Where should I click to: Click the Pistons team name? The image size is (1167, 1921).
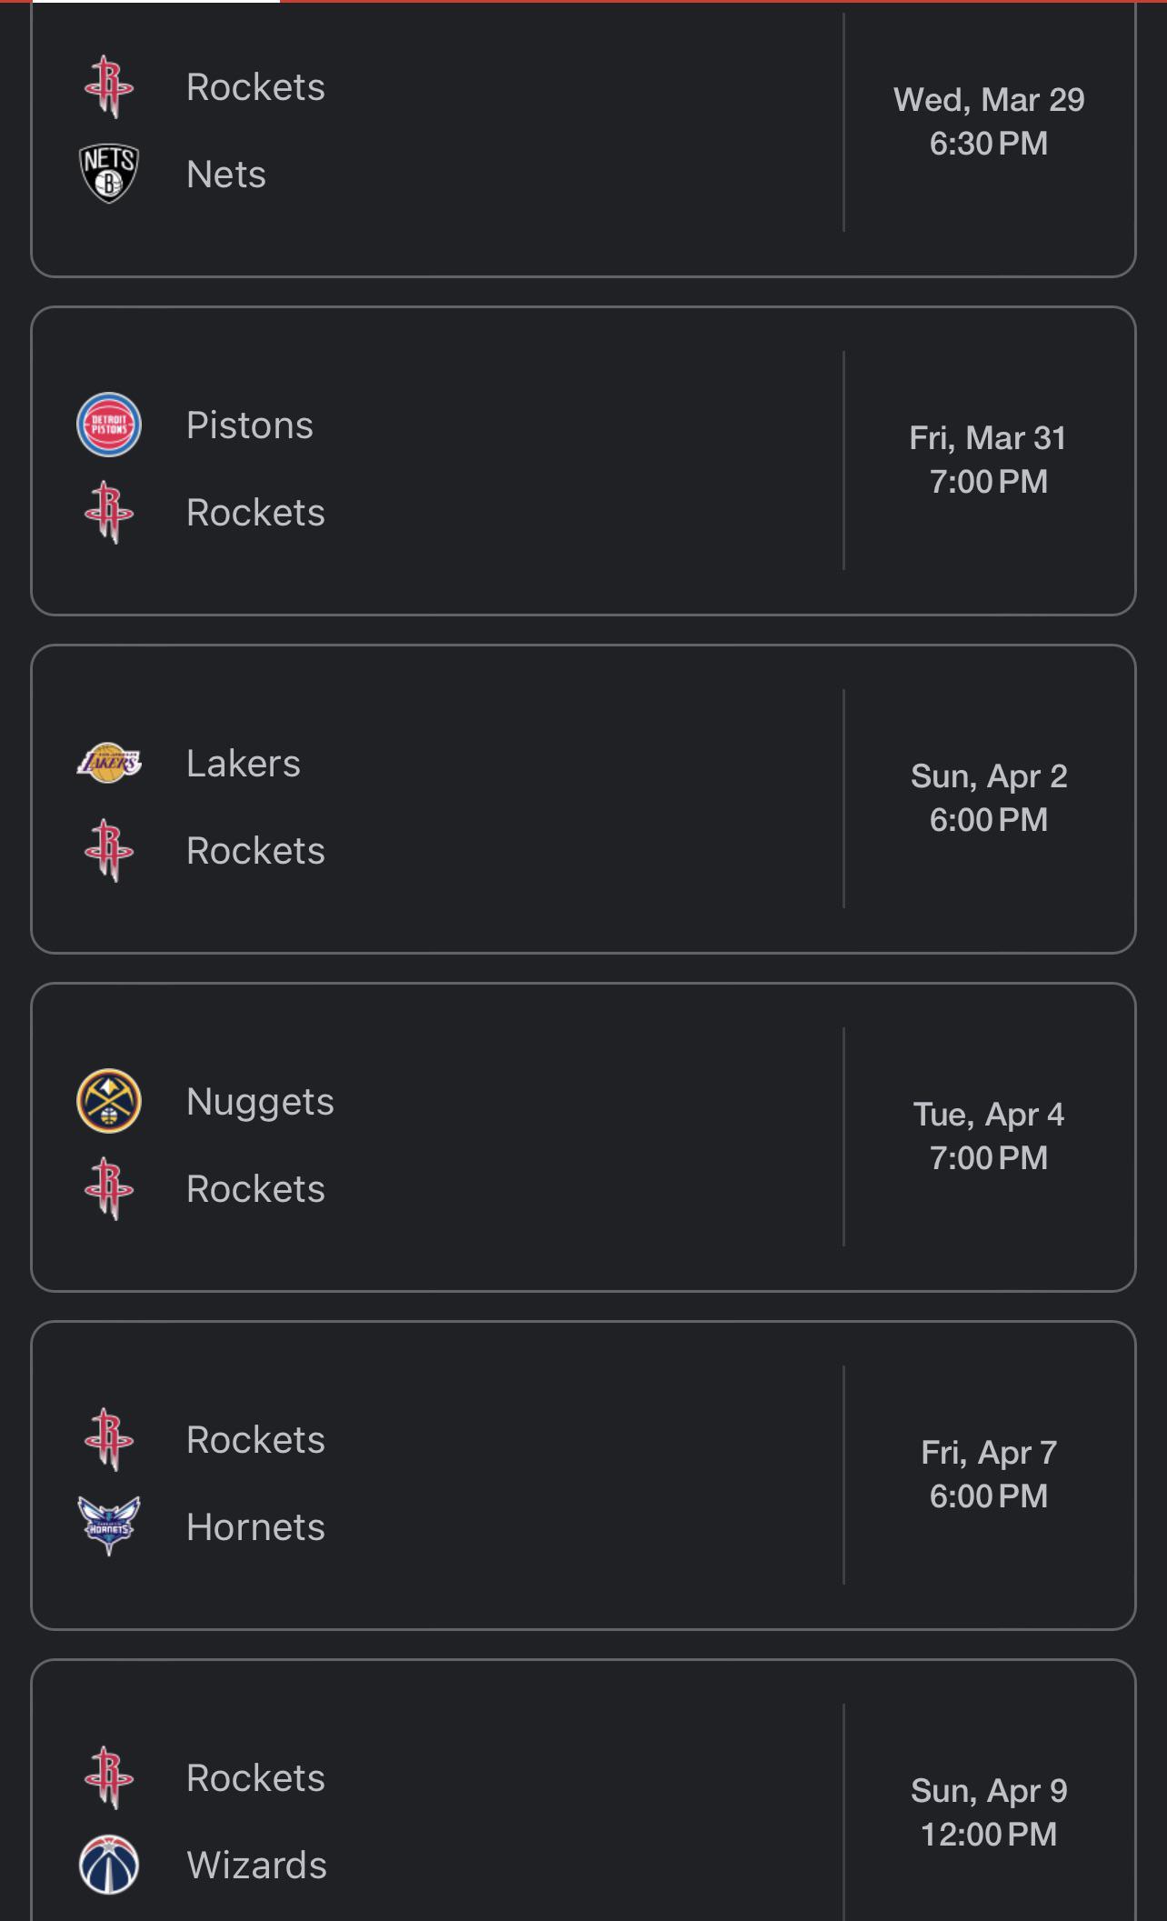(x=250, y=425)
